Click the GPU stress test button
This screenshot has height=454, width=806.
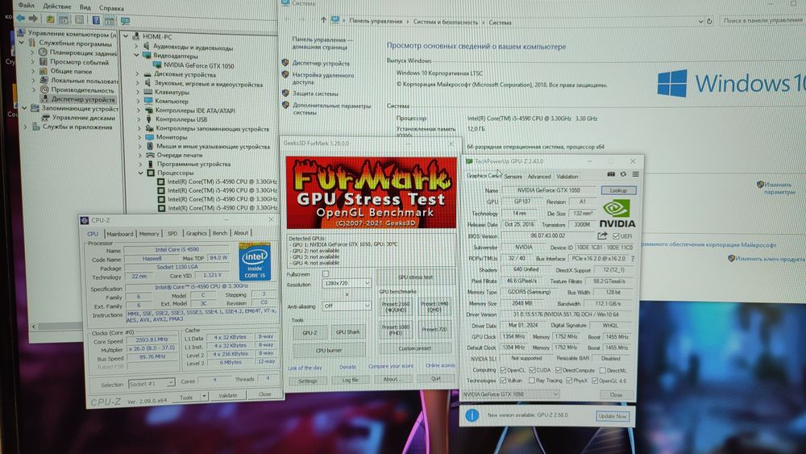[x=415, y=277]
